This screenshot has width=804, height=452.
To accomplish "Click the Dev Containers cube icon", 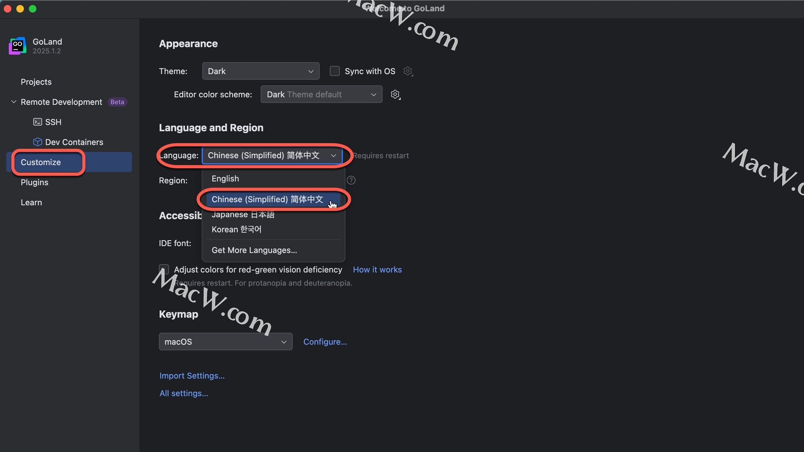I will 37,142.
